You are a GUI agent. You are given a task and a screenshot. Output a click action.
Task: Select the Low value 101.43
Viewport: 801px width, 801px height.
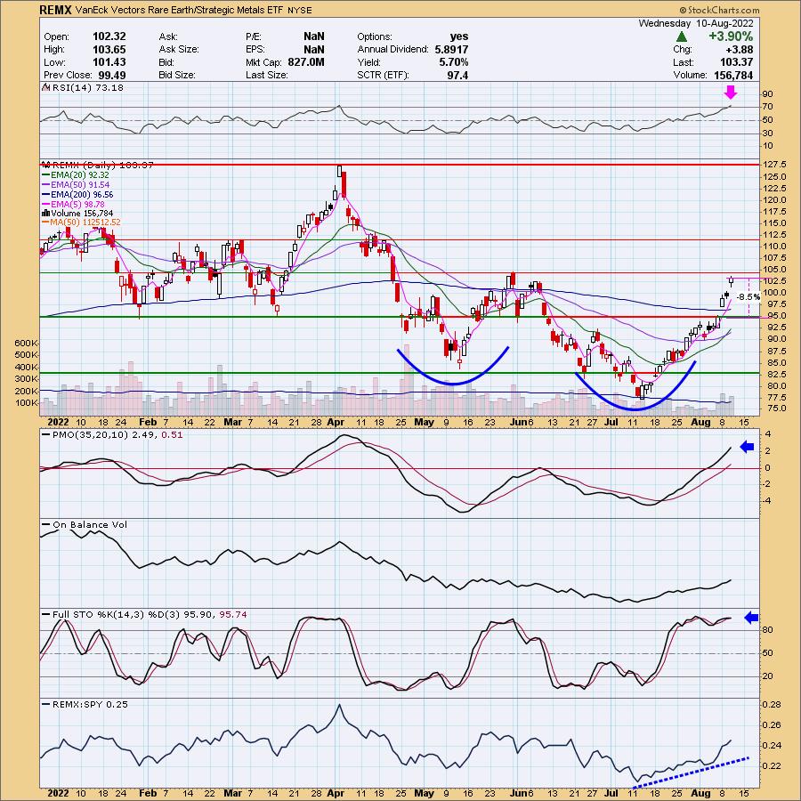pos(109,62)
